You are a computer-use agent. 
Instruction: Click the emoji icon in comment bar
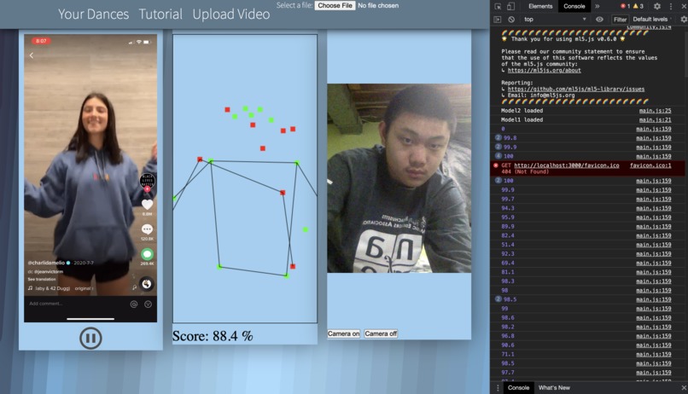(x=149, y=304)
